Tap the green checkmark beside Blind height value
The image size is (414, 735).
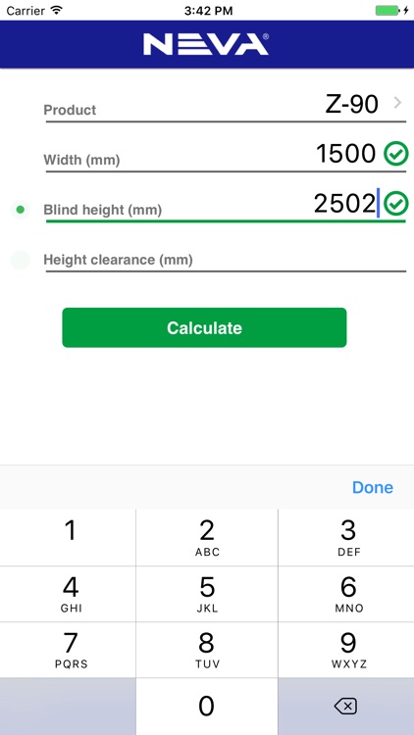point(396,204)
